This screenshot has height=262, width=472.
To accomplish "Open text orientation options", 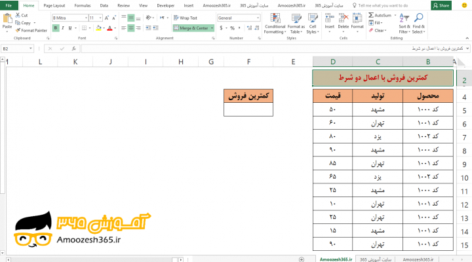I will (149, 18).
